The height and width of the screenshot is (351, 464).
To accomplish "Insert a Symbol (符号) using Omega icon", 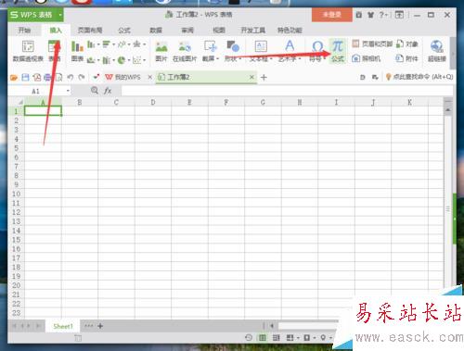I will coord(317,51).
